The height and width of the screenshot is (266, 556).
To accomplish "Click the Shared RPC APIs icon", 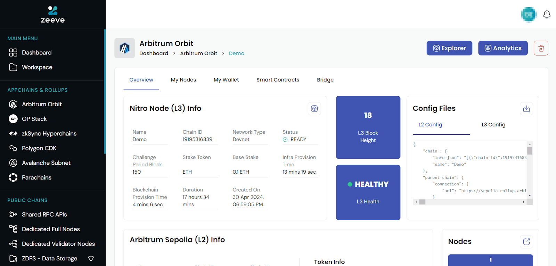I will (x=13, y=215).
